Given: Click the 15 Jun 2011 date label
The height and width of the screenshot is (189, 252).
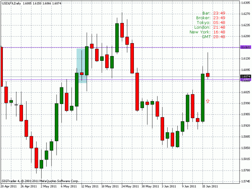Looking at the screenshot, I should (210, 186).
